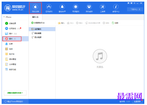This screenshot has height=105, width=147.
Task: Click 添加到播放列表 add to playlist button
Action: [93, 23]
